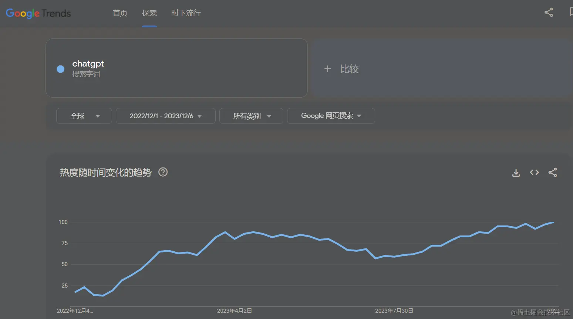The width and height of the screenshot is (573, 319).
Task: Click the 50 axis label
Action: coord(65,264)
